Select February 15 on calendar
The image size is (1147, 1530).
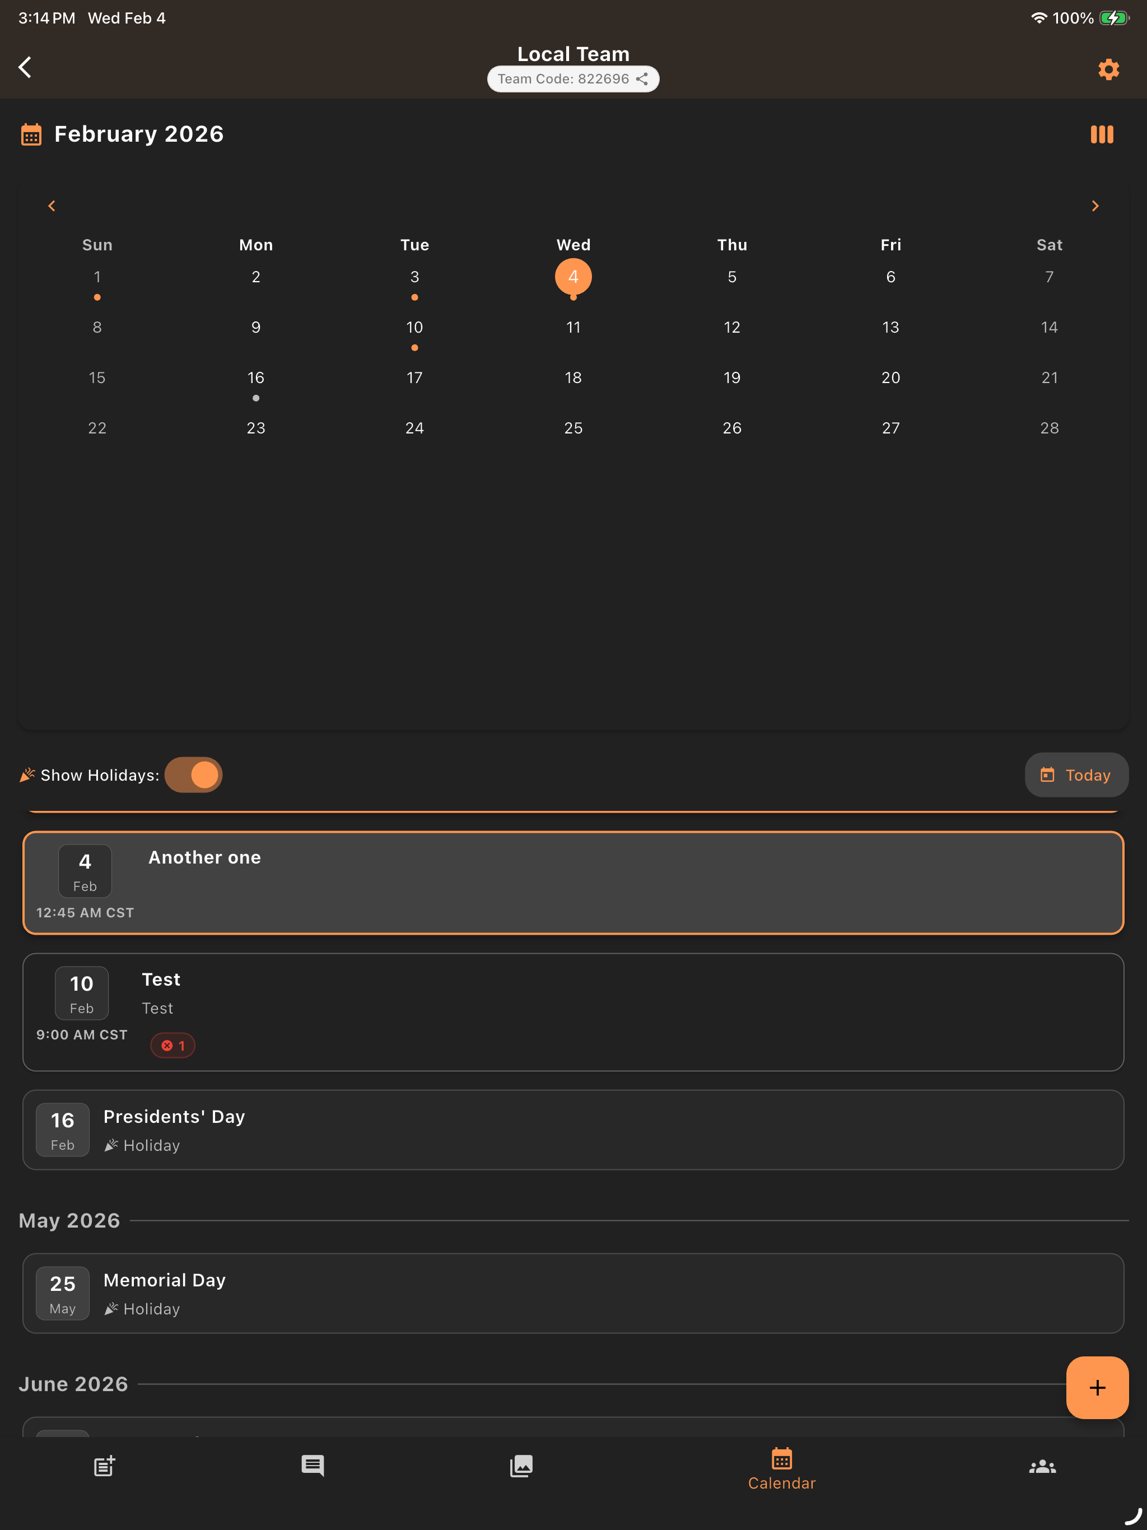[97, 377]
